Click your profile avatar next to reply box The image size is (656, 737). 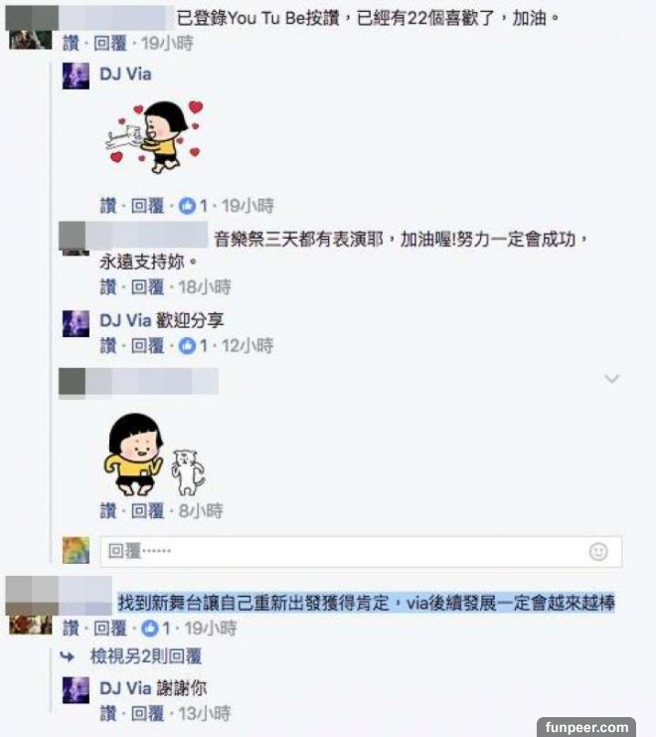click(76, 550)
